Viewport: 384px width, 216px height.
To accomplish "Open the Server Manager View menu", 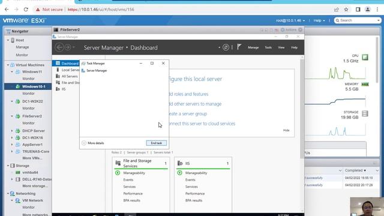I will (281, 47).
